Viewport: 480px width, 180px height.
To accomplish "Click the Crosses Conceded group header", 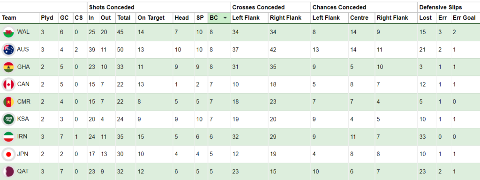I will tap(258, 7).
